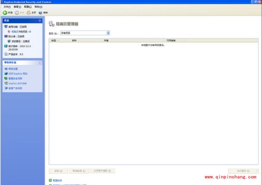Open the 查看(V) menu
Viewport: 262px width, 185px height.
(x=17, y=7)
